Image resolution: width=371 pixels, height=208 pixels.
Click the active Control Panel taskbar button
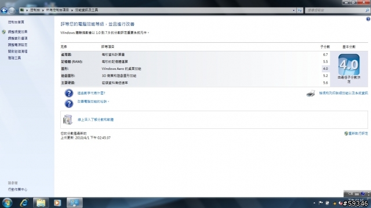pos(75,203)
